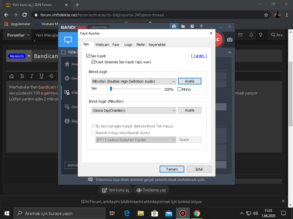
Task: Open Bandicam output folder icon
Action: (183, 26)
